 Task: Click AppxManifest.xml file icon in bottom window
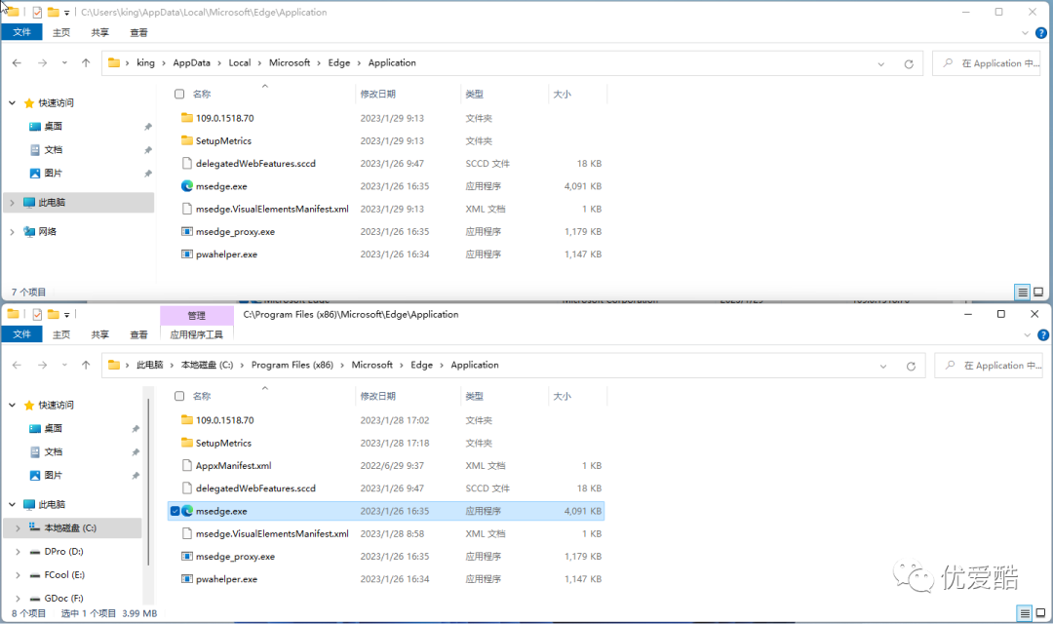coord(186,465)
